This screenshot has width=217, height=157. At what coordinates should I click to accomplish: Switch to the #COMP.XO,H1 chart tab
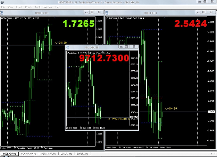[x=28, y=154]
